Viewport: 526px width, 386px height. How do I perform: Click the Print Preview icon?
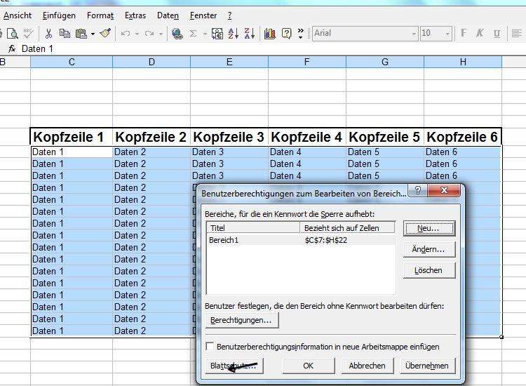tap(14, 33)
